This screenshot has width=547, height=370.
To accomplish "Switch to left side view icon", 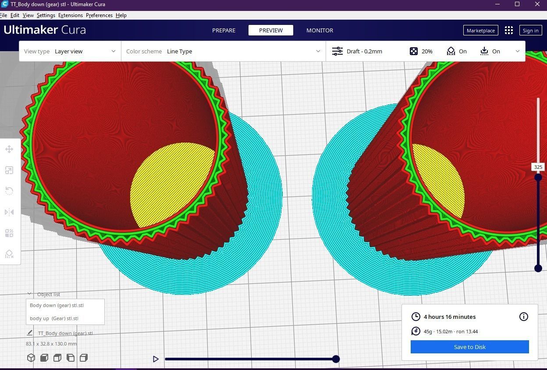I will (x=71, y=358).
